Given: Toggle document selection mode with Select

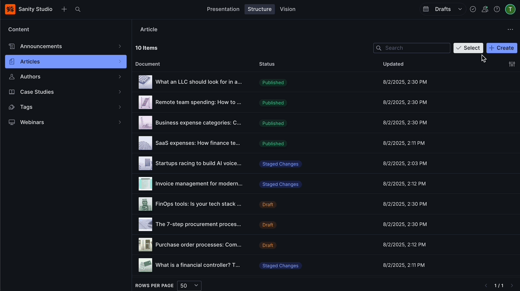Looking at the screenshot, I should pyautogui.click(x=468, y=47).
